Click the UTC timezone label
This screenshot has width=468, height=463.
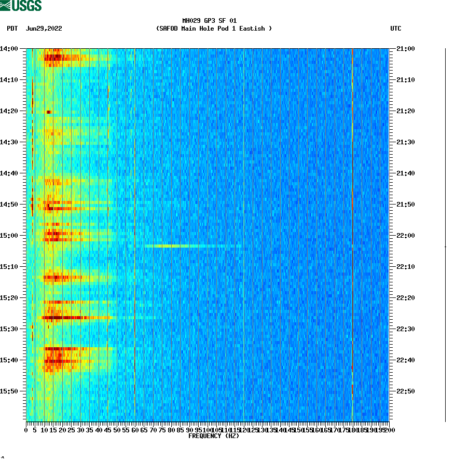396,29
